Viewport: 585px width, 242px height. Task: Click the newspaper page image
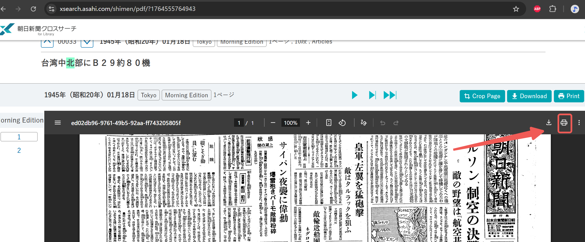coord(315,188)
